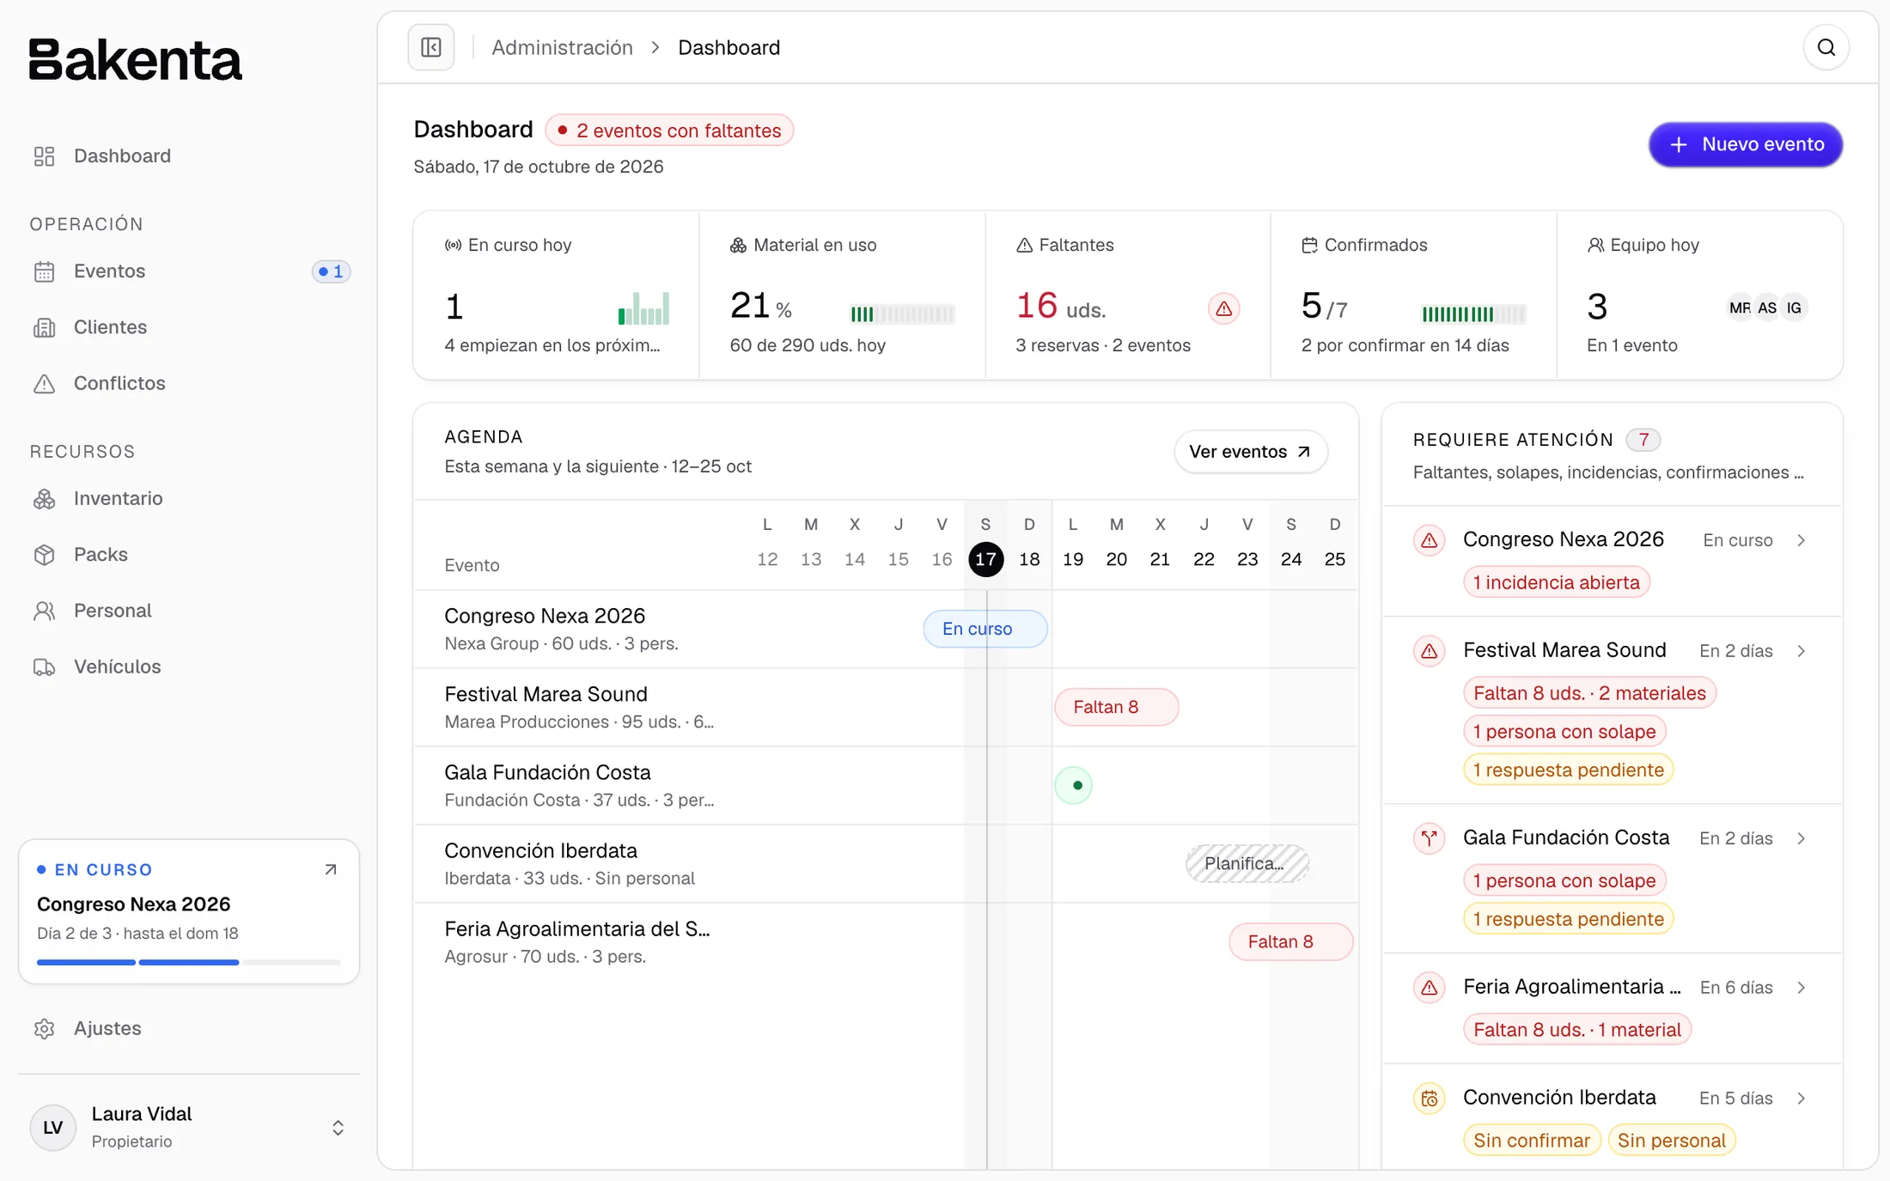The image size is (1890, 1181).
Task: Expand Feria Agroalimentaria attention item chevron
Action: 1802,988
